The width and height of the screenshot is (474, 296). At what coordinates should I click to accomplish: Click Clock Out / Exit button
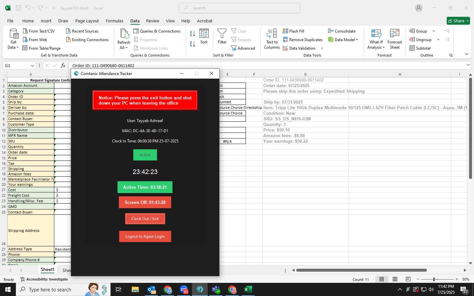145,219
